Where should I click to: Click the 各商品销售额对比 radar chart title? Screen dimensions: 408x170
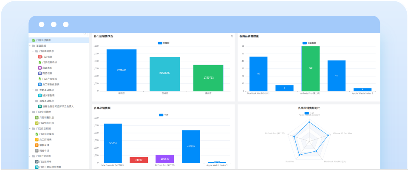309,108
